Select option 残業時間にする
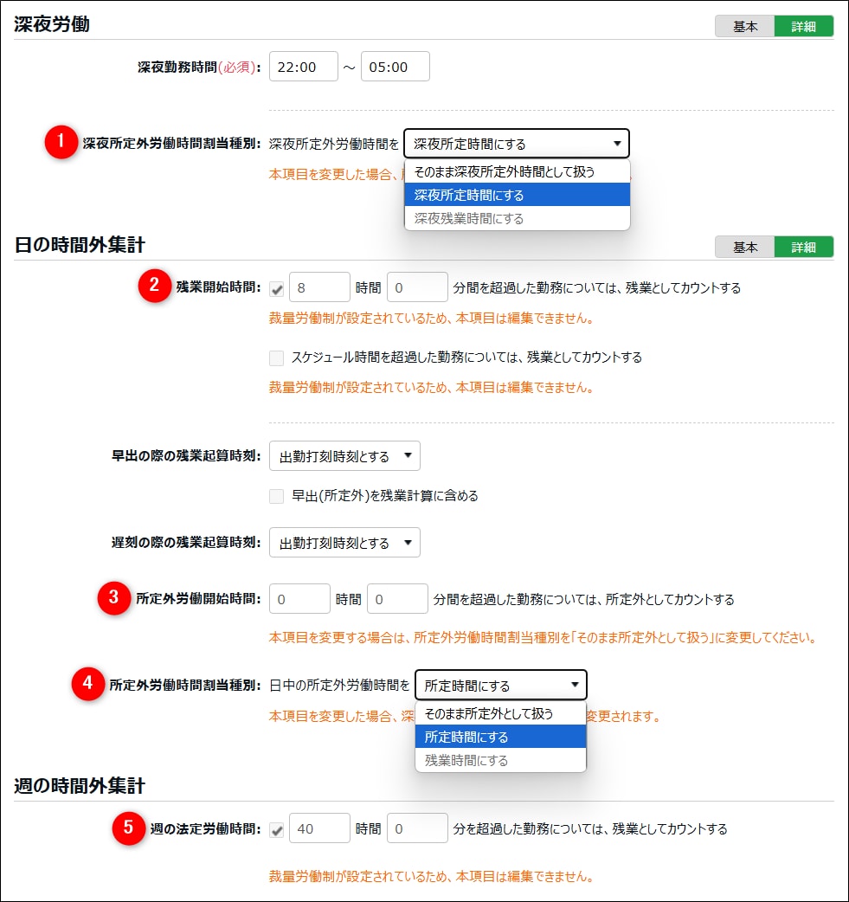The image size is (849, 902). point(500,761)
